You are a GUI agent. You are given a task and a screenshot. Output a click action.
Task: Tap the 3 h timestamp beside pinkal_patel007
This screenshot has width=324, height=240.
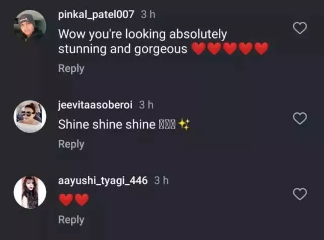pos(148,15)
